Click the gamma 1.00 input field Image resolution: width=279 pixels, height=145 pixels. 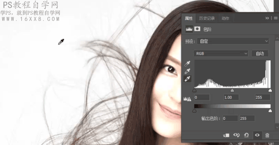click(x=231, y=97)
